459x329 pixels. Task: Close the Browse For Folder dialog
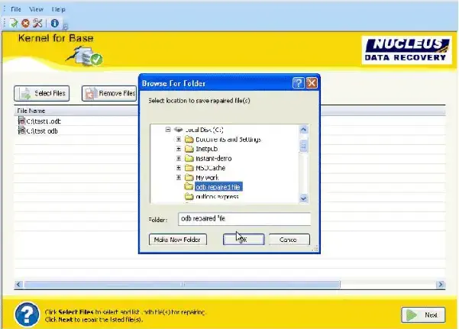[312, 83]
